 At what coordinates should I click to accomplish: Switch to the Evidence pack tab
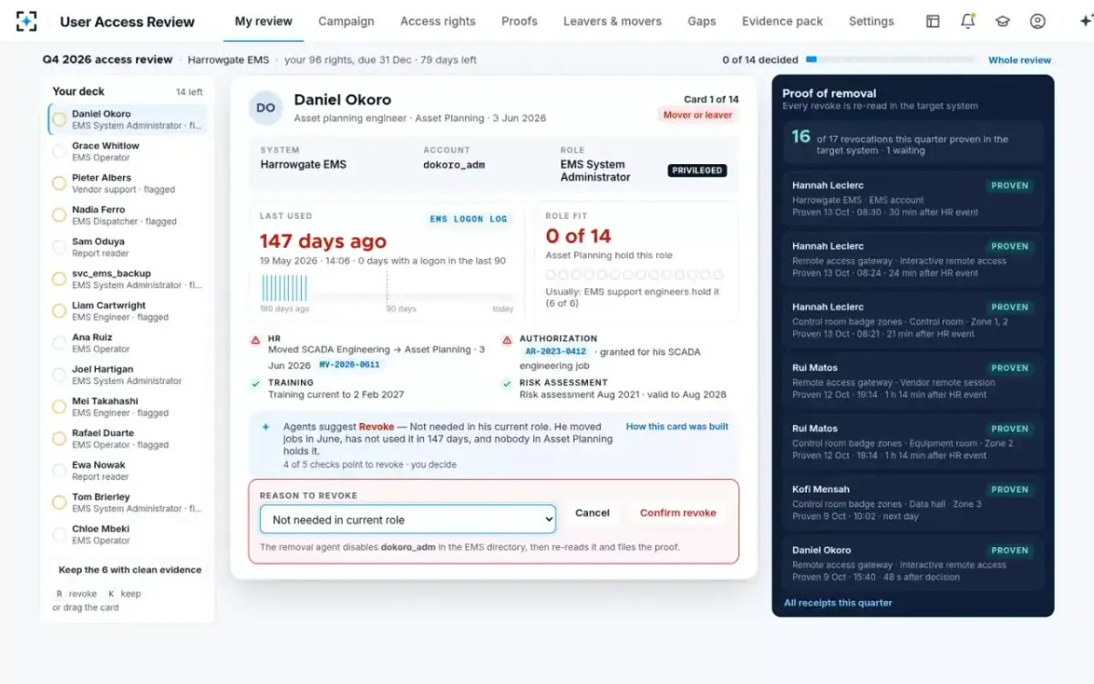click(x=782, y=21)
